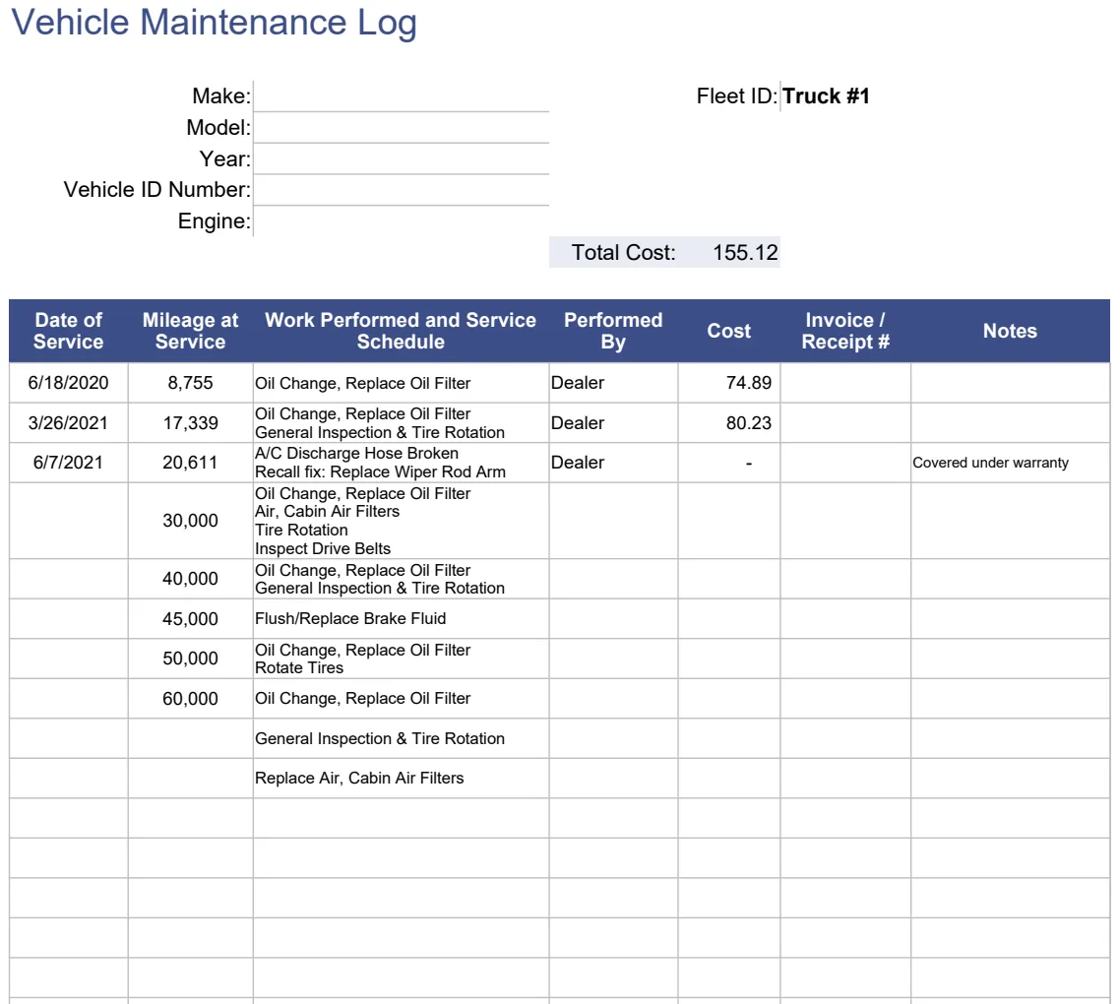Select the 'Performed By' column header
Image resolution: width=1120 pixels, height=1004 pixels.
pos(613,331)
